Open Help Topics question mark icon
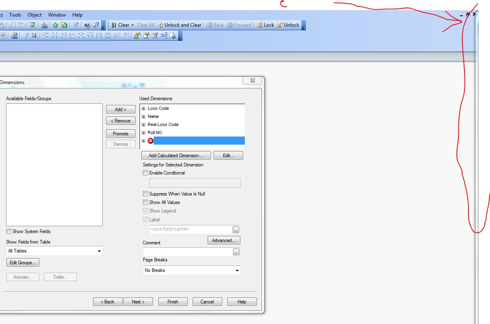 click(87, 25)
